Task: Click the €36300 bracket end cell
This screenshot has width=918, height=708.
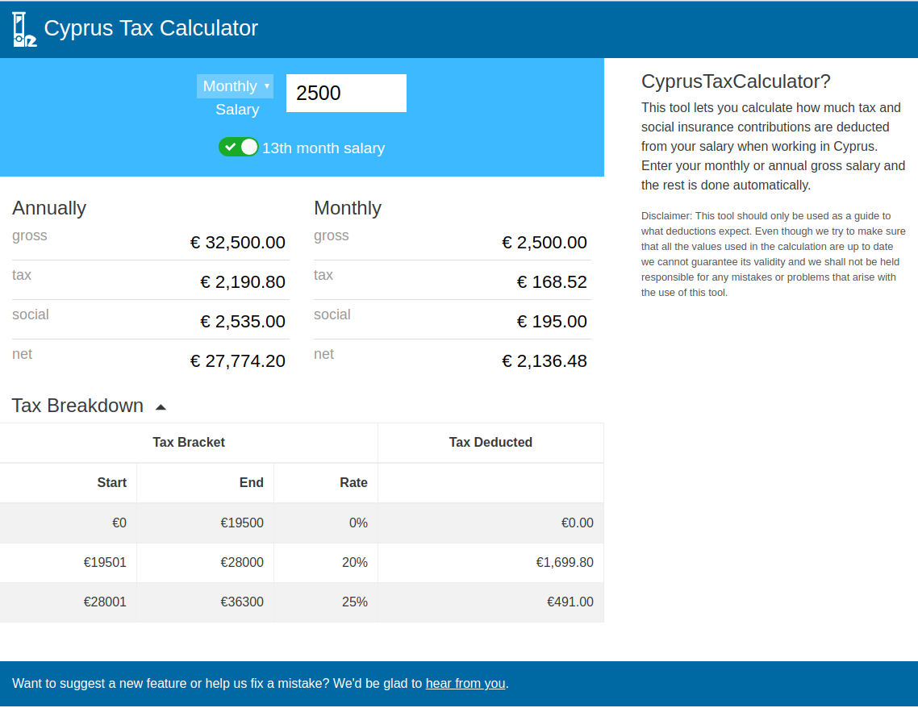Action: pos(205,602)
